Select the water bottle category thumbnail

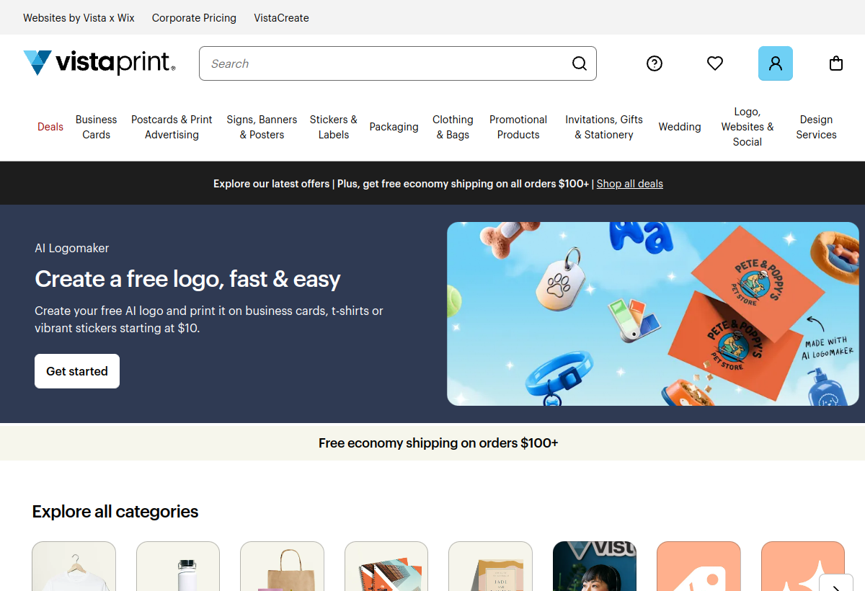pyautogui.click(x=178, y=566)
